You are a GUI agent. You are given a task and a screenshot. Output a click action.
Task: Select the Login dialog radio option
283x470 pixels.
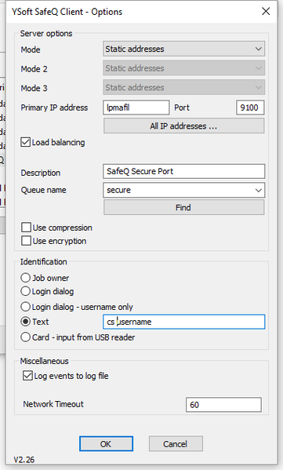(x=25, y=291)
